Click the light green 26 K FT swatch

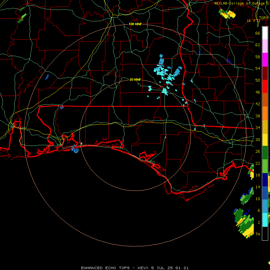pos(265,166)
